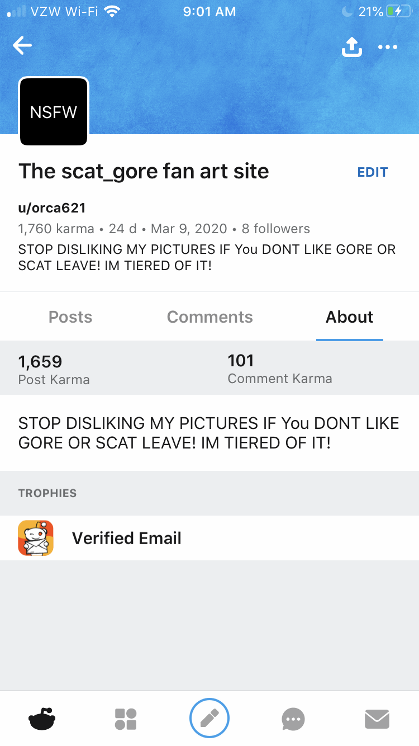Viewport: 419px width, 746px height.
Task: Open the three-dot overflow menu
Action: coord(388,47)
